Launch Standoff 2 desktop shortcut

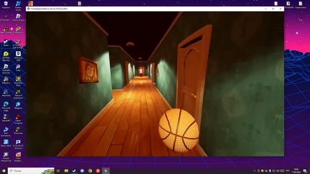[x=6, y=118]
